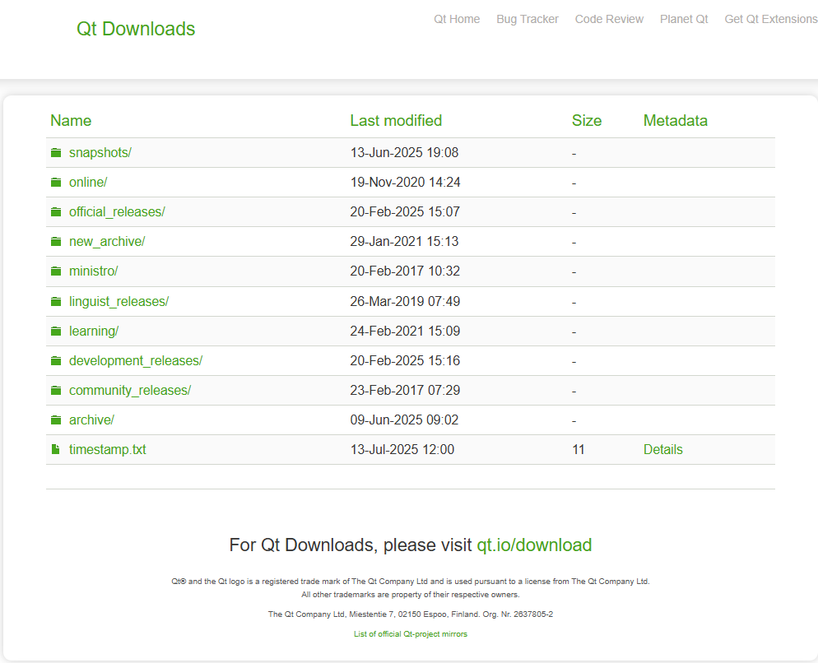Open Bug Tracker in top navigation
Viewport: 818px width, 663px height.
click(528, 19)
